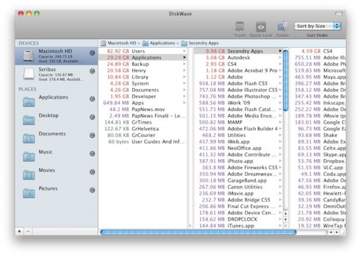The height and width of the screenshot is (256, 361).
Task: Click rescan arrow next to Desktop
Action: (x=92, y=117)
